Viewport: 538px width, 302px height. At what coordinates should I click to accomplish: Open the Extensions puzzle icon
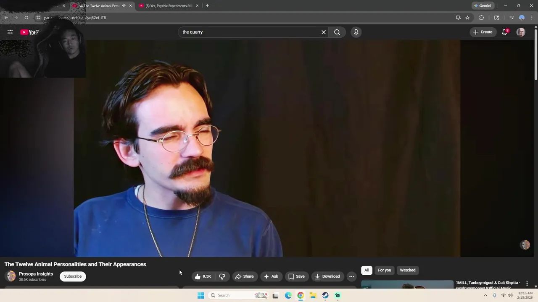coord(482,18)
